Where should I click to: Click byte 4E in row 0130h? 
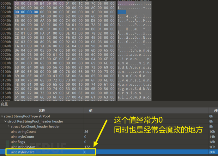[17, 84]
